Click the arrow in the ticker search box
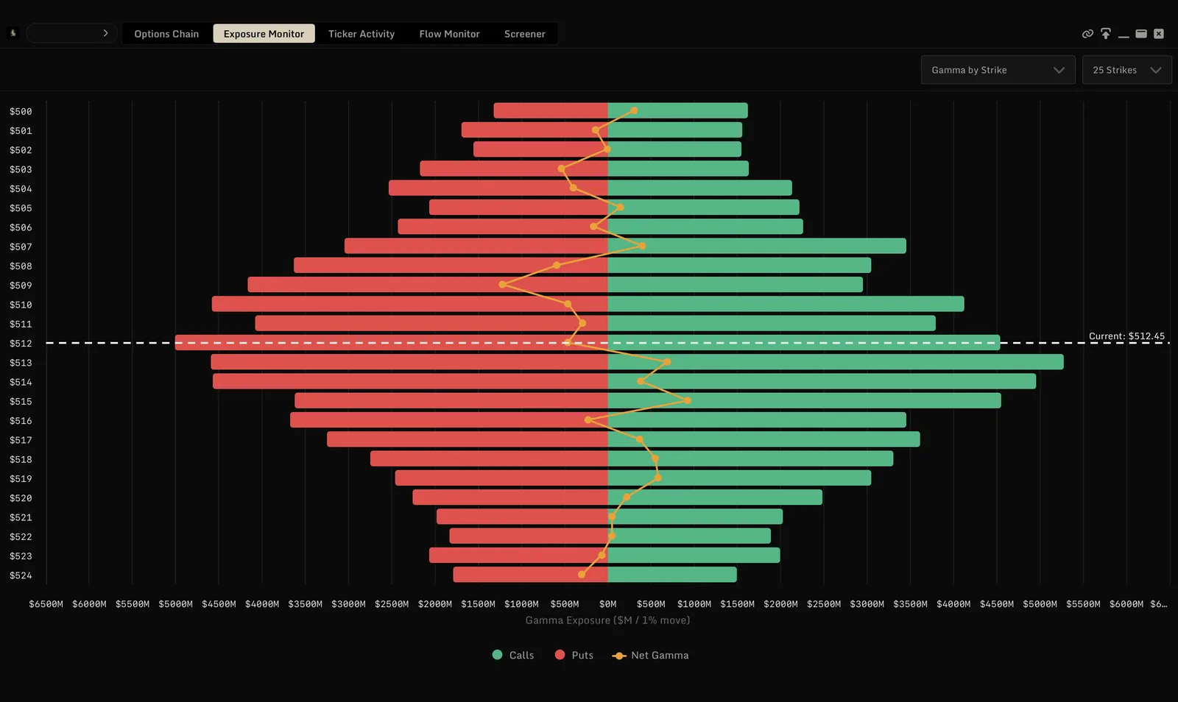Image resolution: width=1178 pixels, height=702 pixels. click(105, 33)
